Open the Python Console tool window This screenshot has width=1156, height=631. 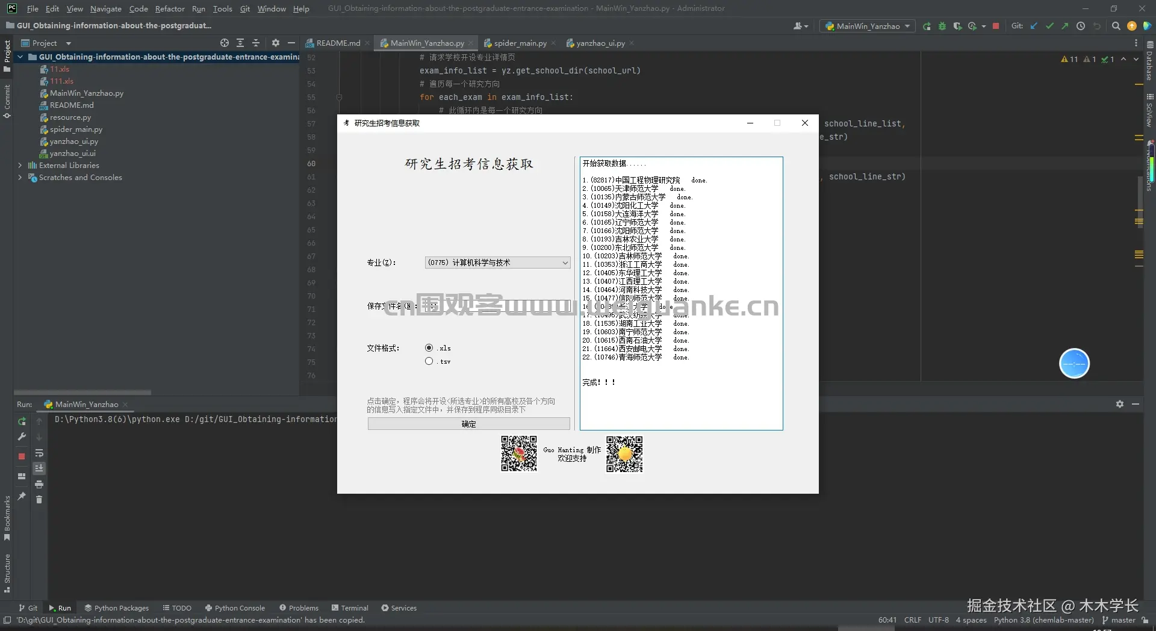point(235,608)
